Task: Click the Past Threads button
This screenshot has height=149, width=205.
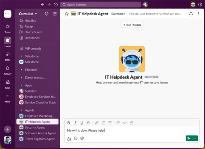Action: 132,25
